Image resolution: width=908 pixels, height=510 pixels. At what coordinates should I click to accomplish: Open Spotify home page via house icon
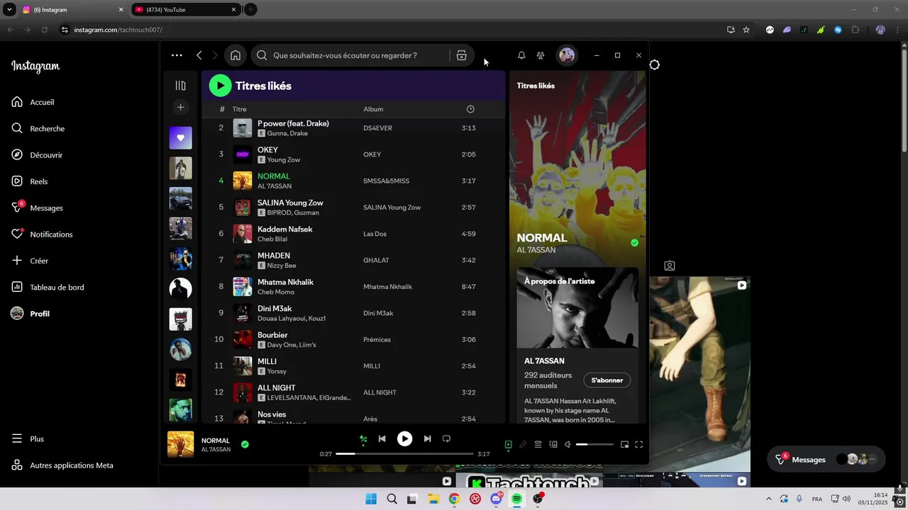click(236, 55)
